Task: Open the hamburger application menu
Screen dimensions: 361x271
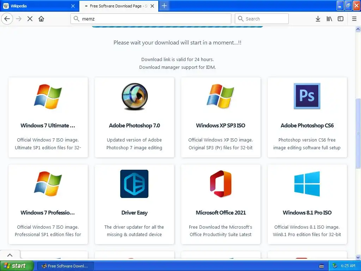Action: pos(354,19)
